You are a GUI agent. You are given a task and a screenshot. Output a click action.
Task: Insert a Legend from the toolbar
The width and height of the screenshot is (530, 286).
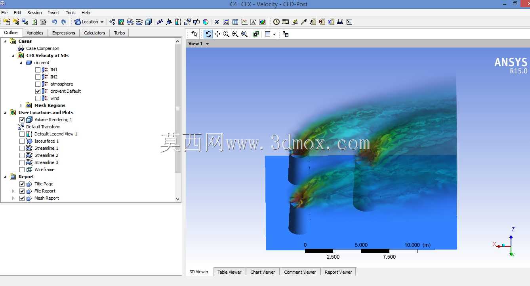[x=178, y=22]
